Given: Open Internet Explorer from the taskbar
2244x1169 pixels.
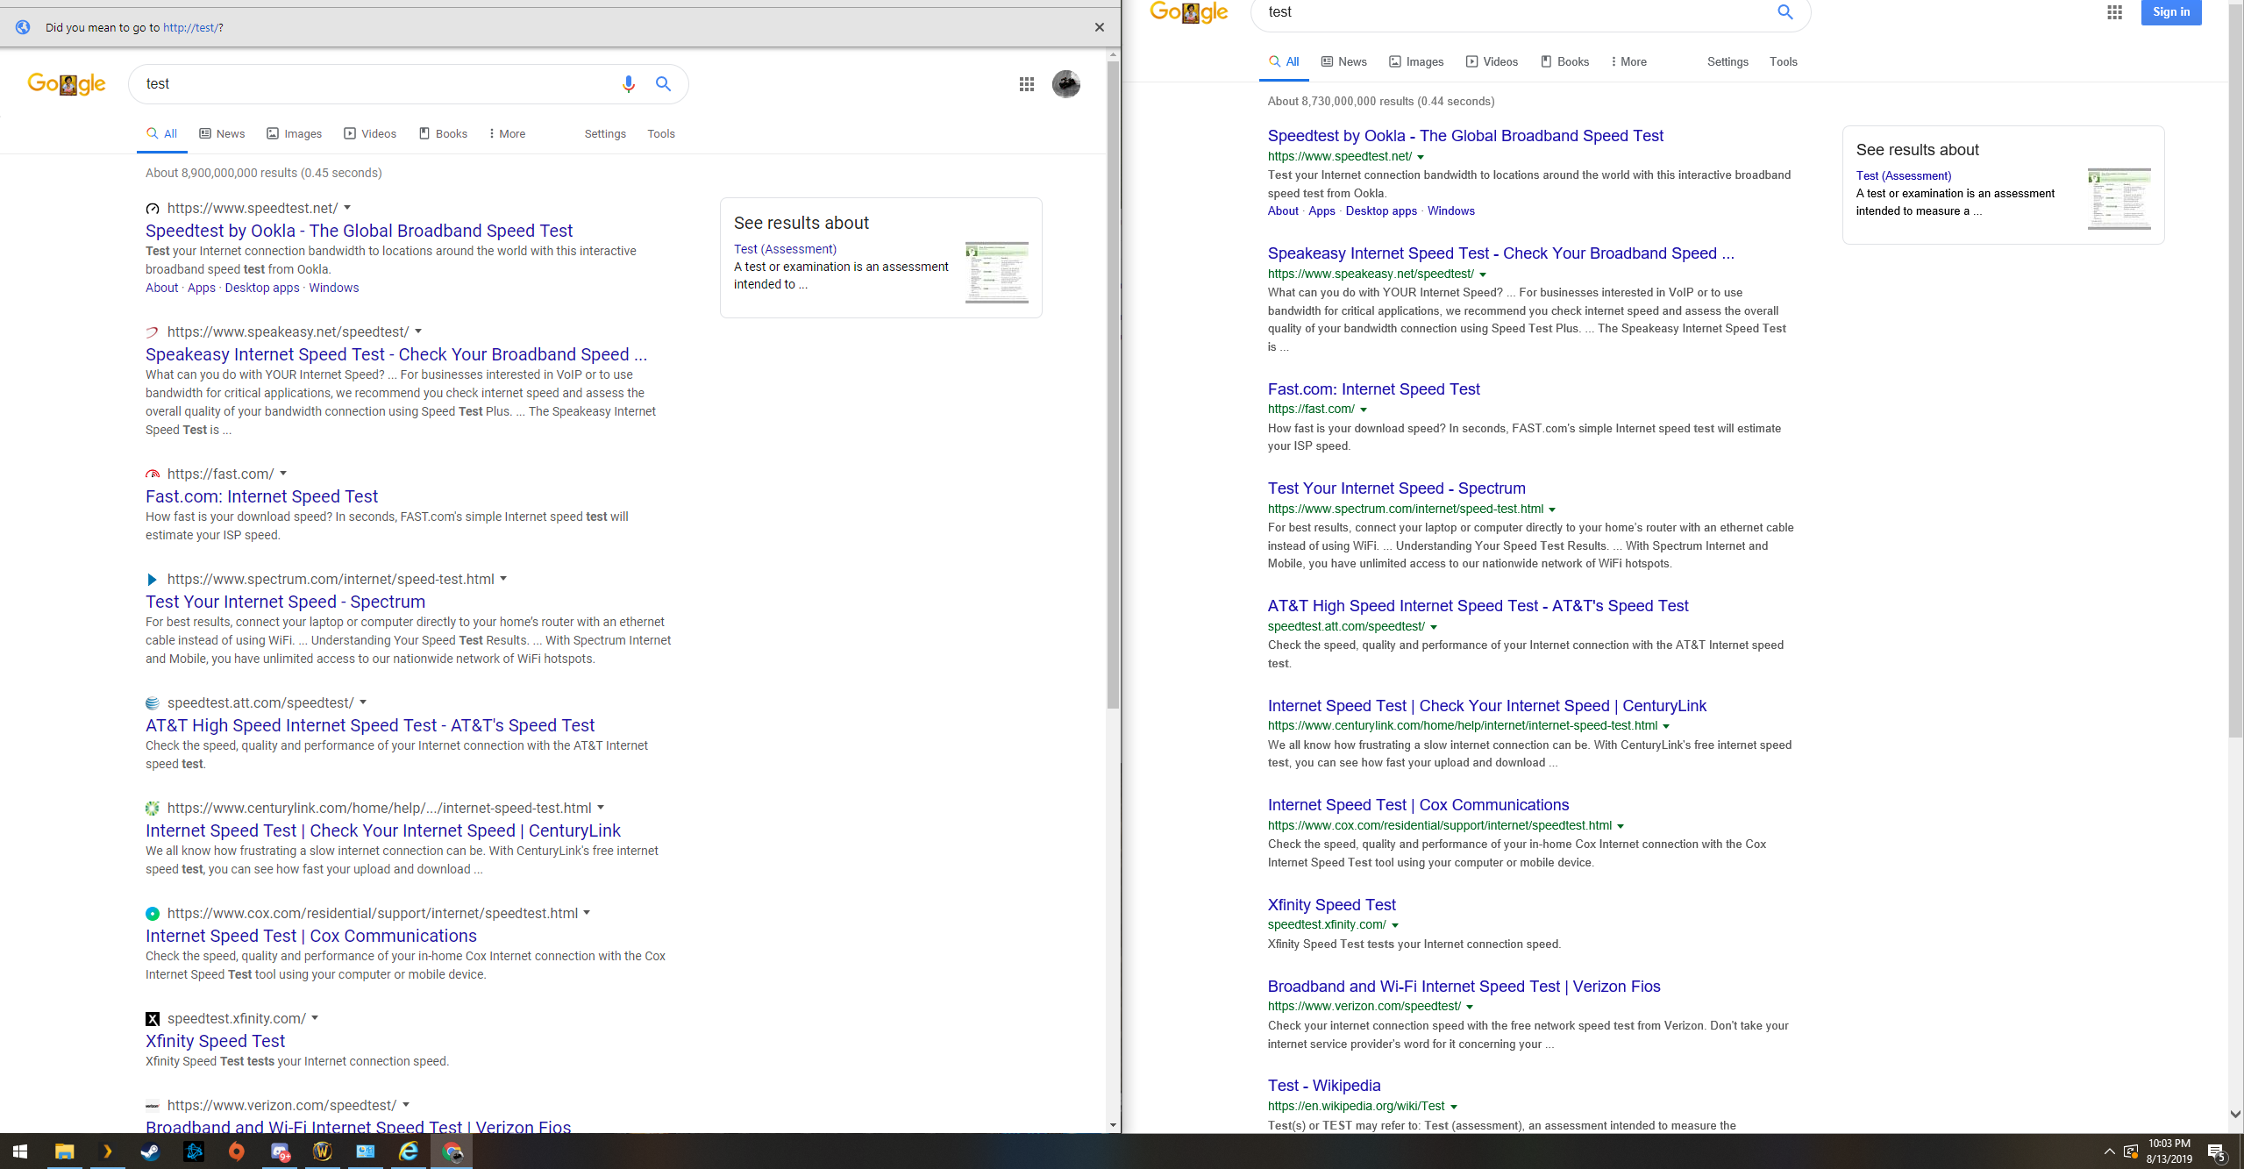Looking at the screenshot, I should [x=409, y=1151].
